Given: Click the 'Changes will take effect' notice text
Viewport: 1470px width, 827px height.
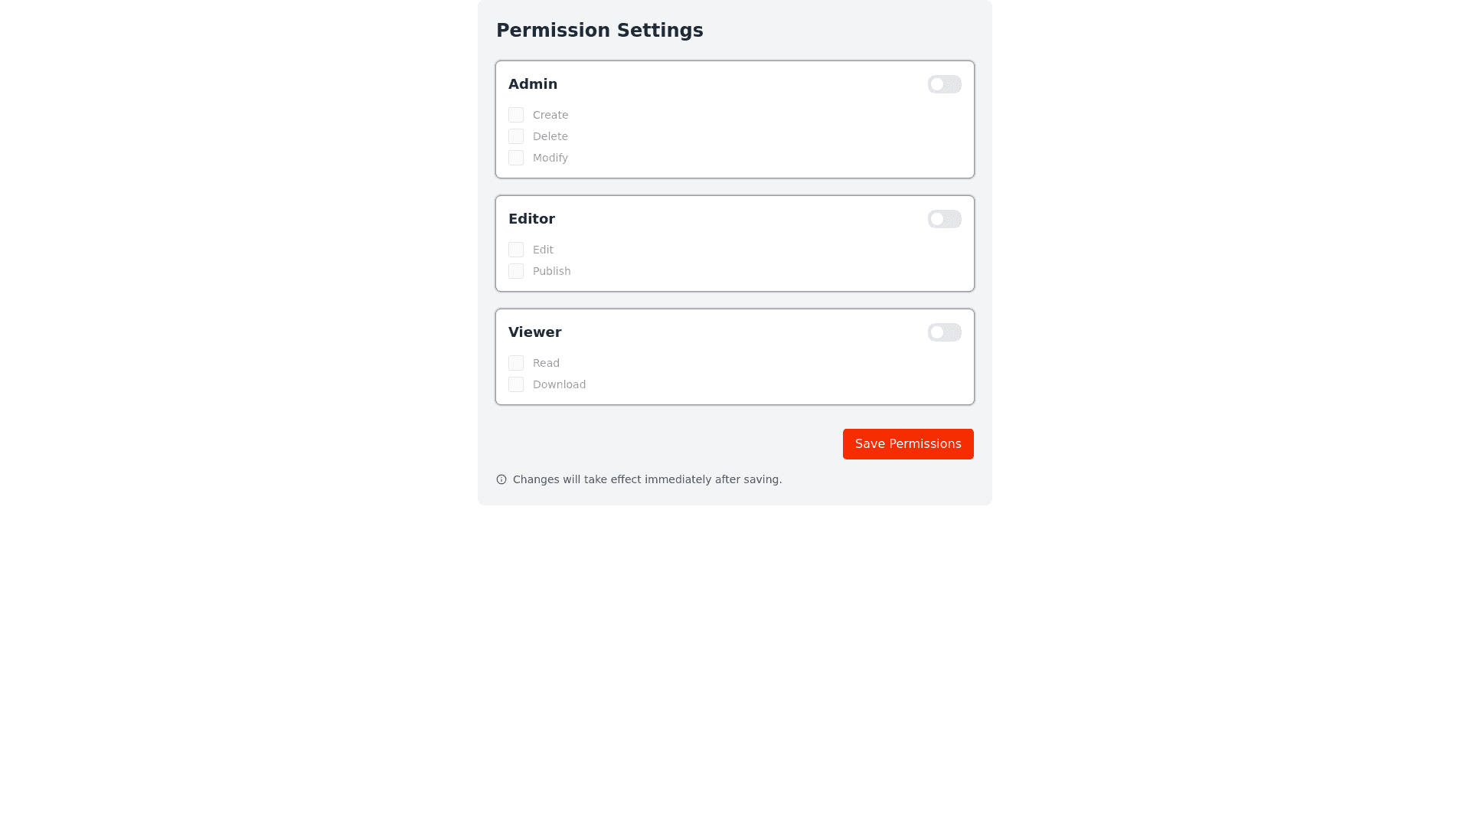Looking at the screenshot, I should (647, 479).
